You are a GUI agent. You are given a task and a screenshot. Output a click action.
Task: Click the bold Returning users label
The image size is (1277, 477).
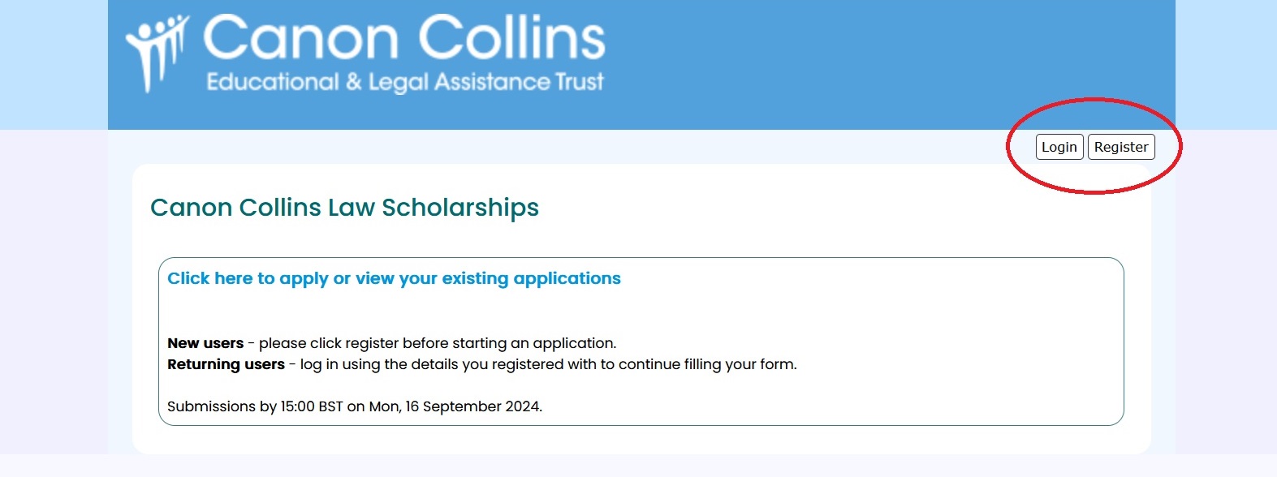[226, 364]
